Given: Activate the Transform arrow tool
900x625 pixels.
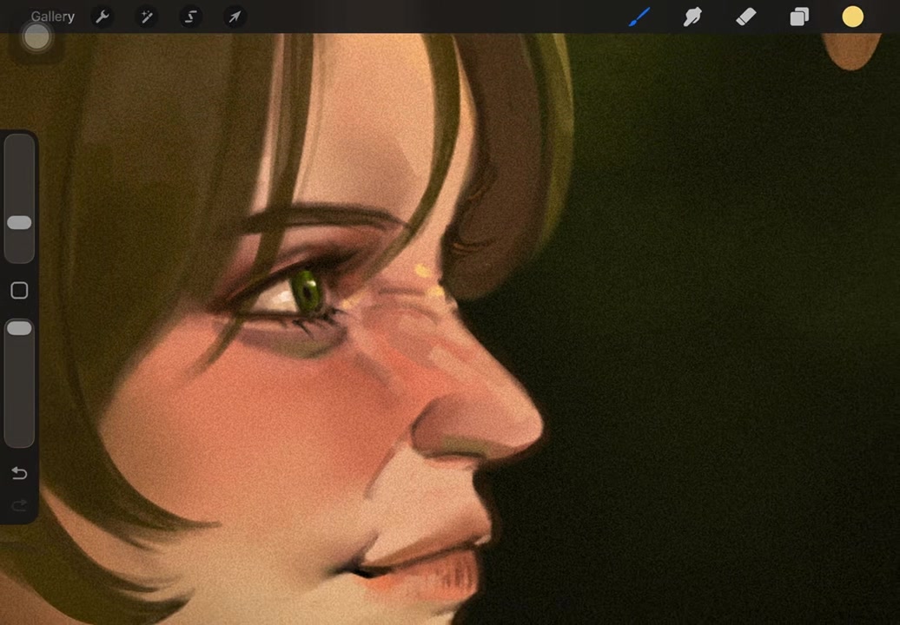Looking at the screenshot, I should click(235, 16).
